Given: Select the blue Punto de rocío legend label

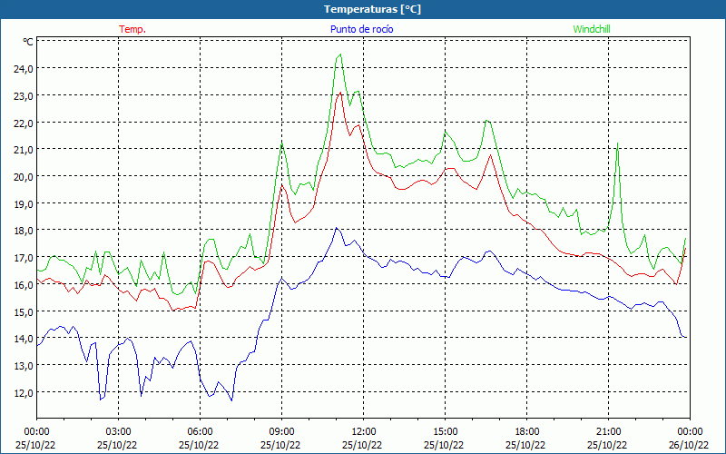Looking at the screenshot, I should pyautogui.click(x=361, y=29).
